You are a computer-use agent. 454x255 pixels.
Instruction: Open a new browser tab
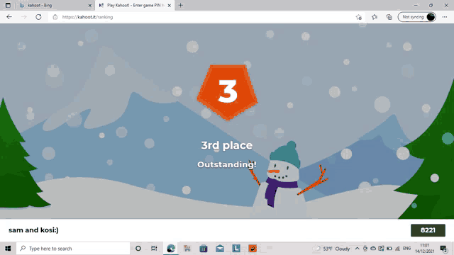(181, 5)
